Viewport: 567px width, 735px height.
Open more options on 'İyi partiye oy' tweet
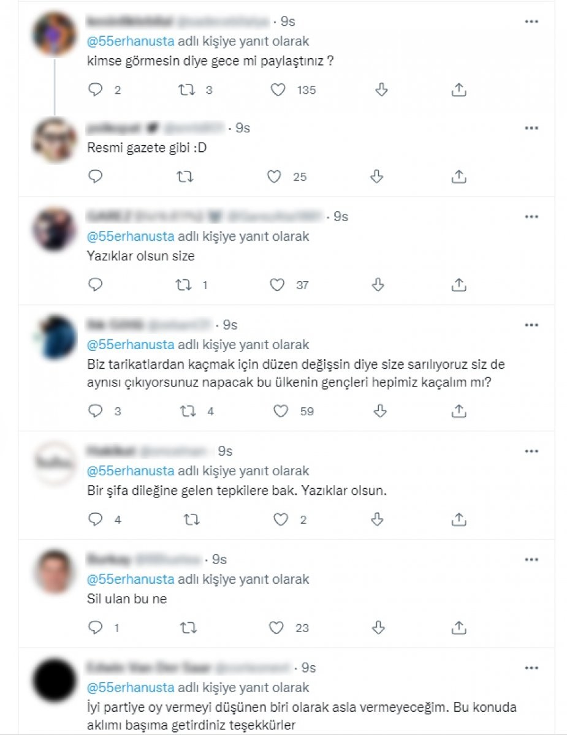(x=531, y=668)
